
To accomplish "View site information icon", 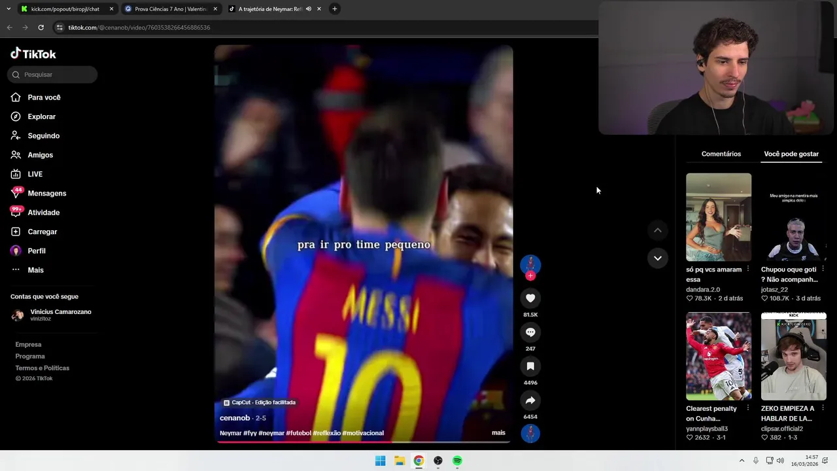I will (60, 27).
